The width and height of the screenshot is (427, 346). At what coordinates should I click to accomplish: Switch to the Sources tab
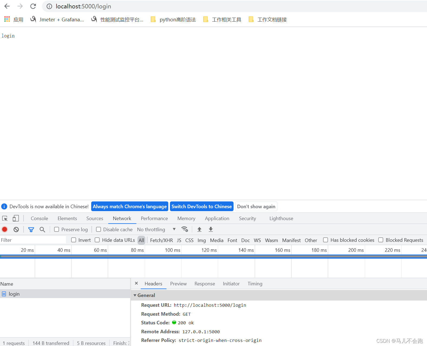(95, 218)
